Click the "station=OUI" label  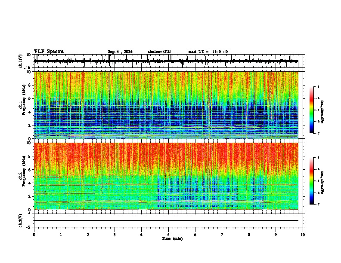click(159, 52)
